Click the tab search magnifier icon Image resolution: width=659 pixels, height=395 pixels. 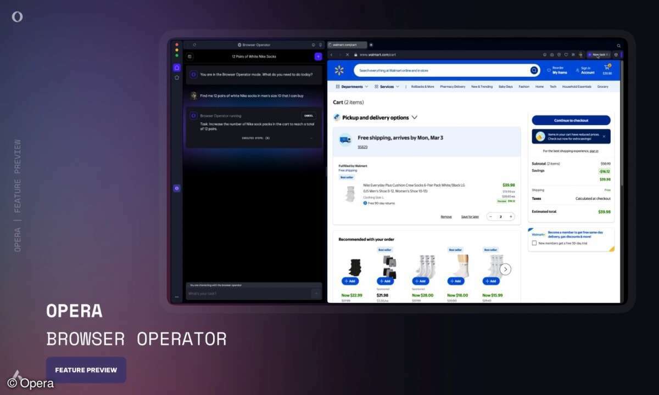[618, 46]
